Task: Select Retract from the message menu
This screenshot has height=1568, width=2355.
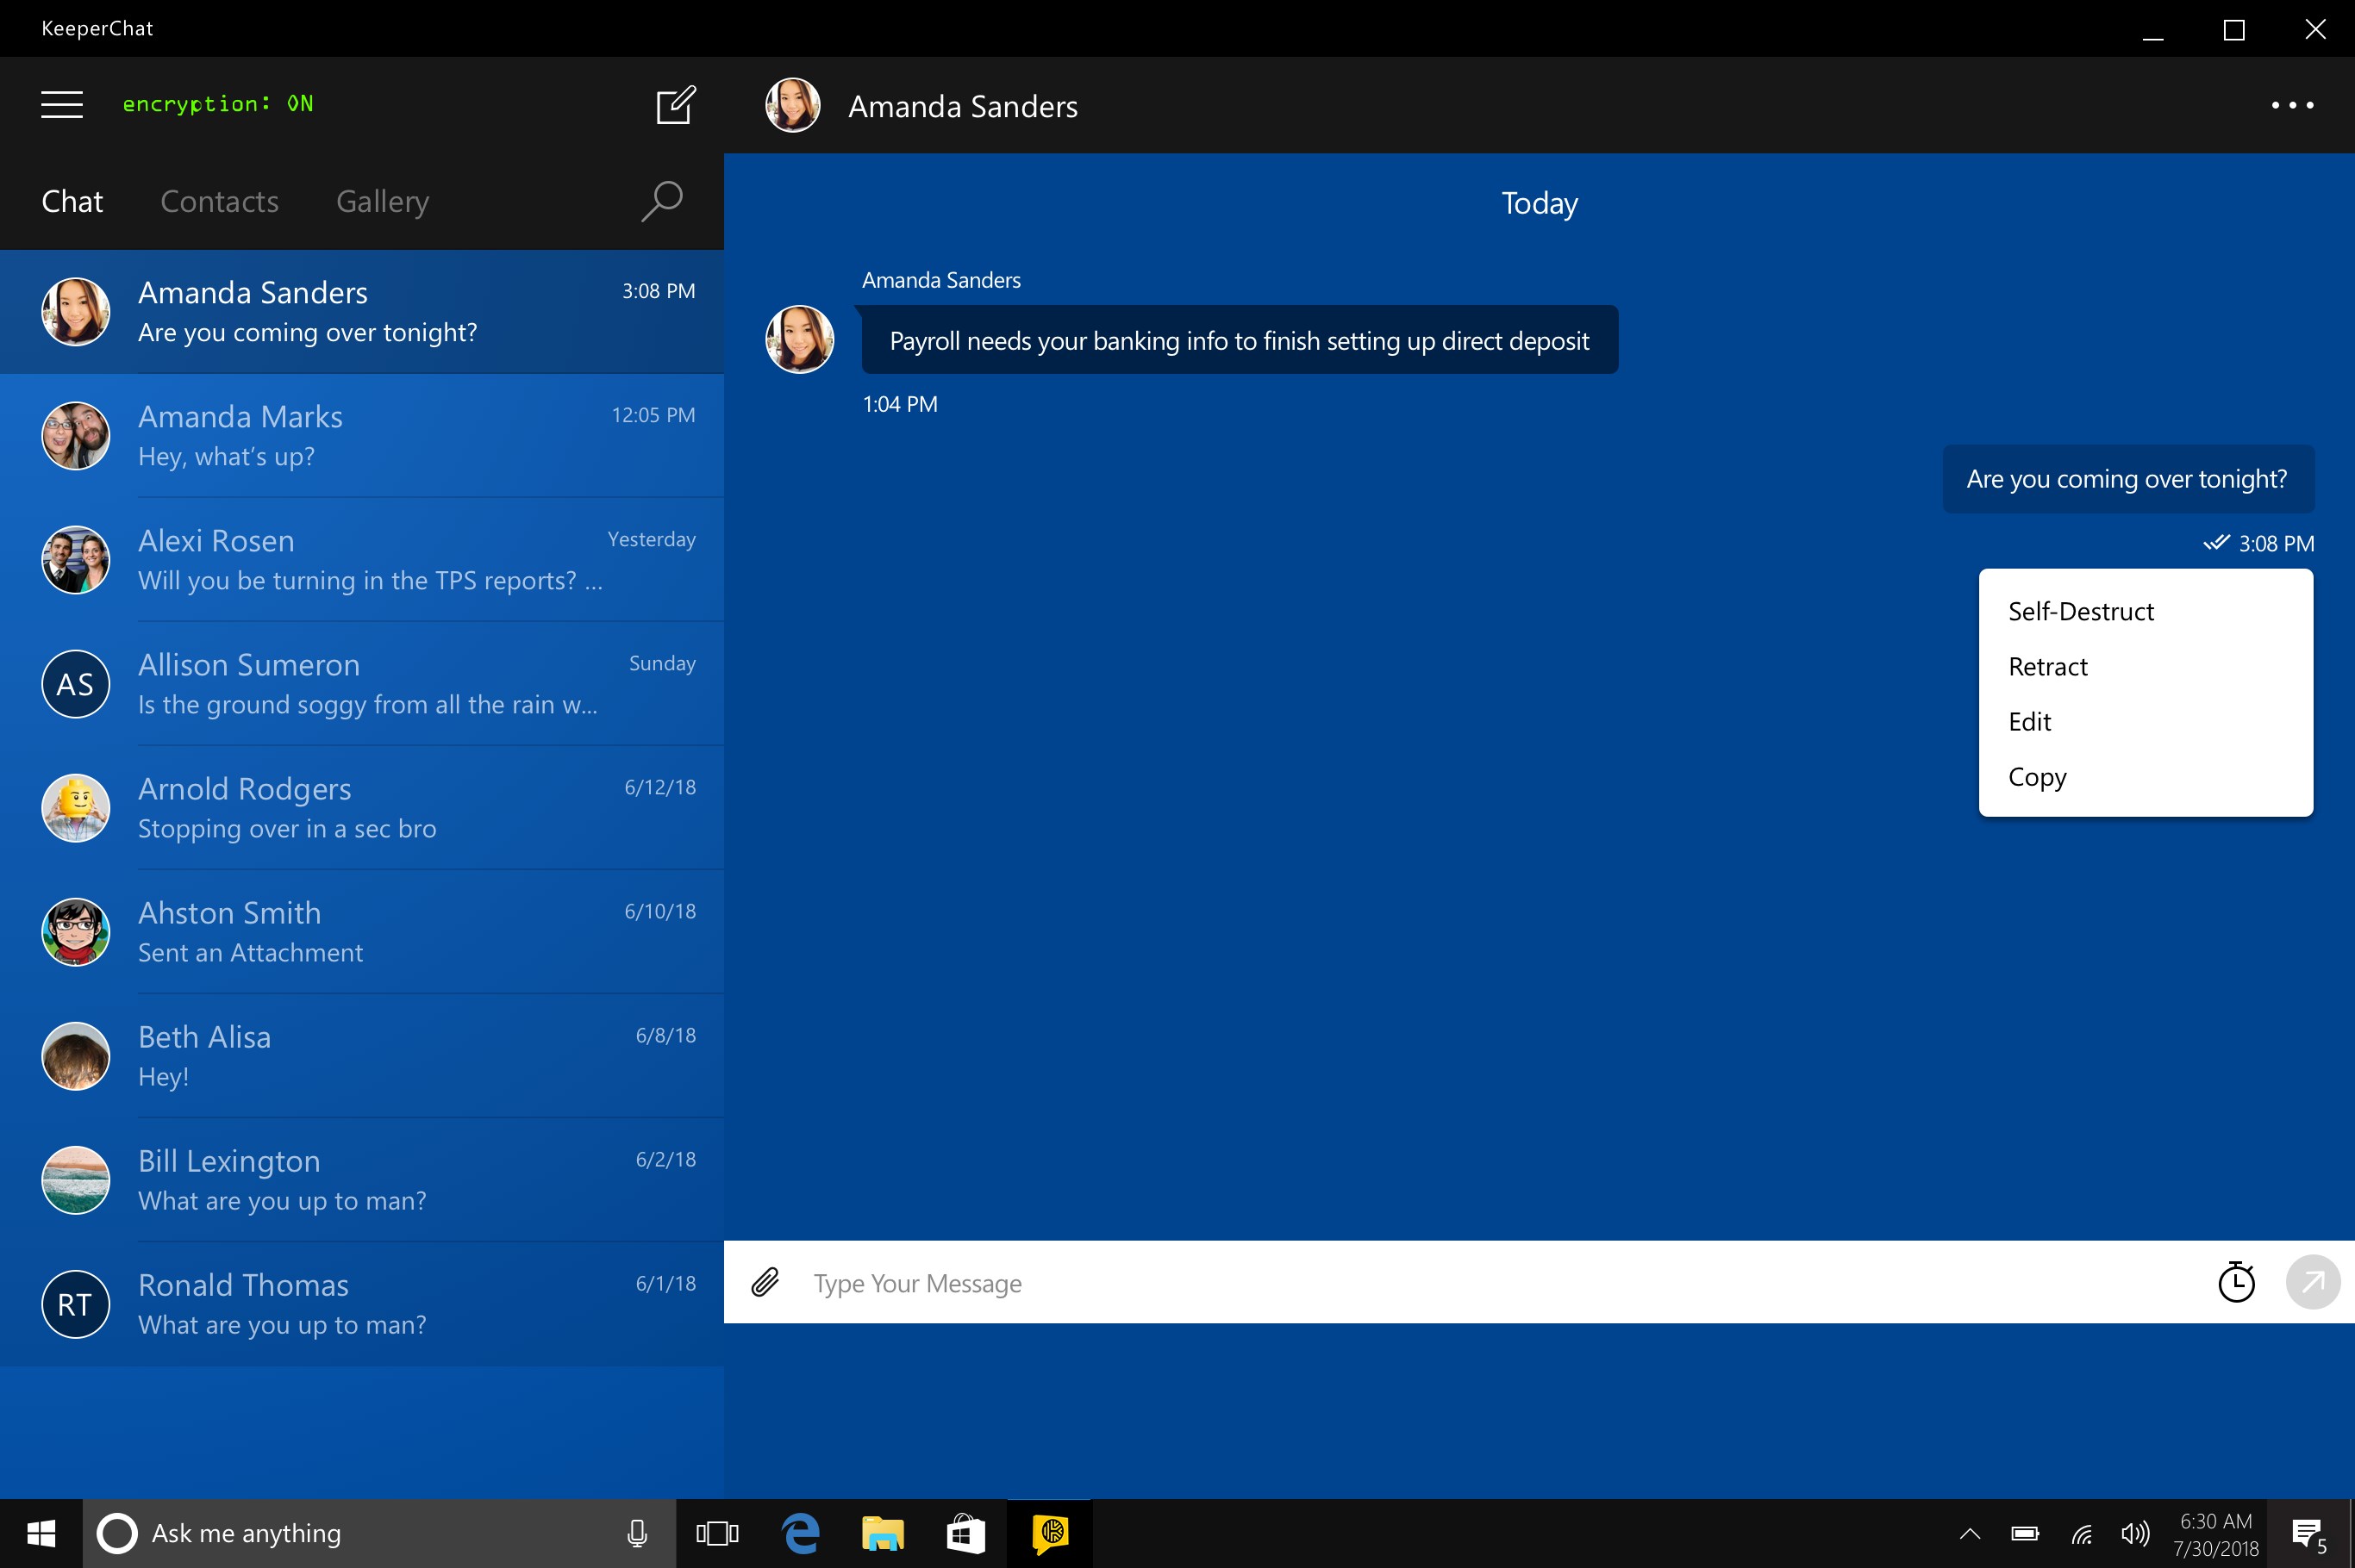Action: coord(2047,666)
